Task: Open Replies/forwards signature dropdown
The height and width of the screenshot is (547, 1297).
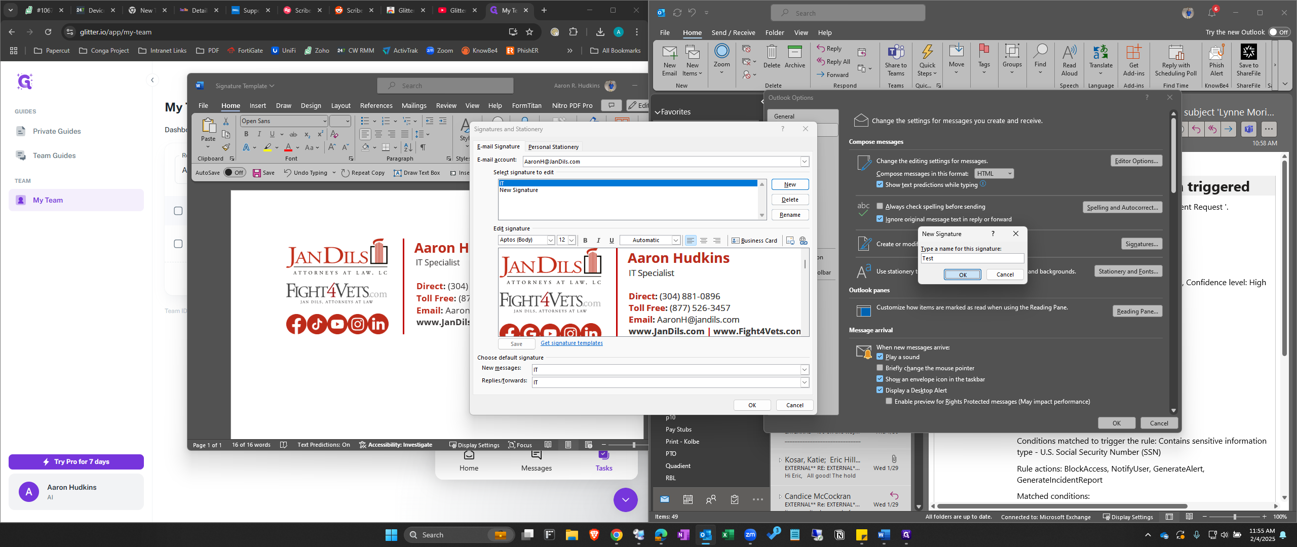Action: [804, 382]
